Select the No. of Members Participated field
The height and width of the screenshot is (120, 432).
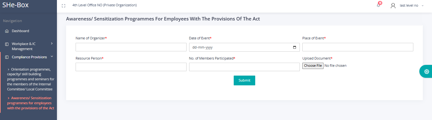(244, 67)
